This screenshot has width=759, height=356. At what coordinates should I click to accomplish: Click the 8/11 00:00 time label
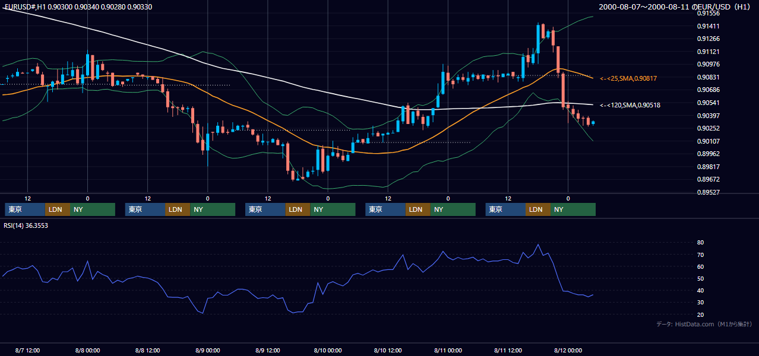point(448,350)
